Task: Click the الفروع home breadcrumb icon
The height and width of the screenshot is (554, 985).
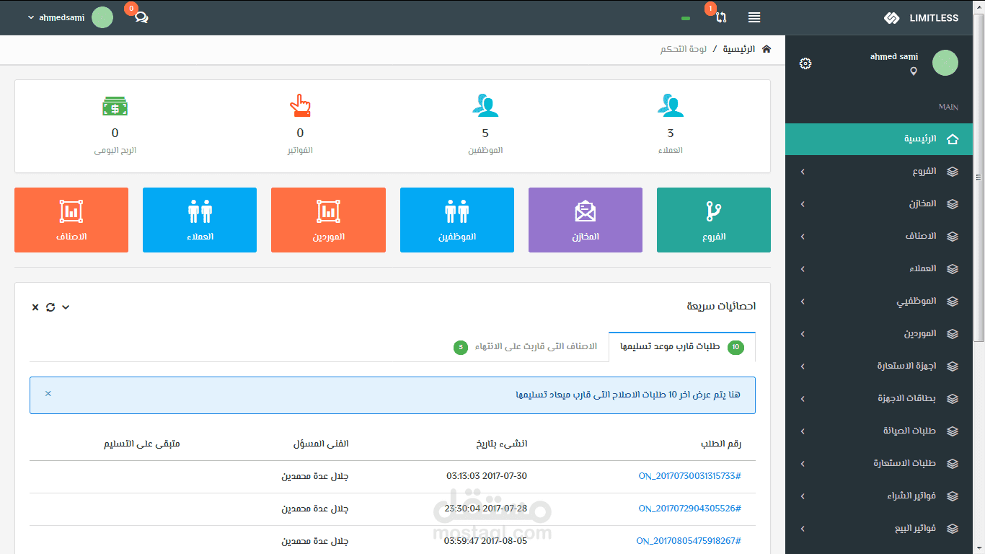Action: (x=766, y=48)
